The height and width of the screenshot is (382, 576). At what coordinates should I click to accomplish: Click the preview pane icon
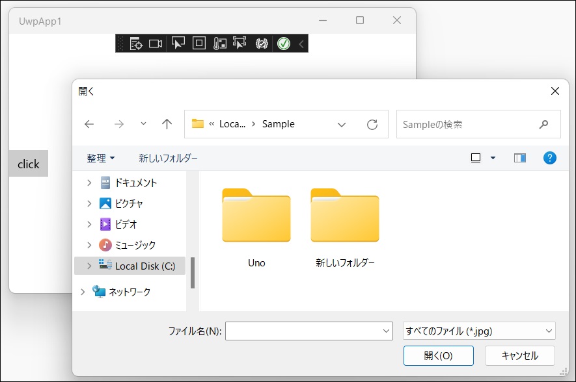point(519,157)
